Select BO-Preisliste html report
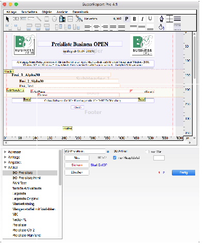 click(26, 178)
